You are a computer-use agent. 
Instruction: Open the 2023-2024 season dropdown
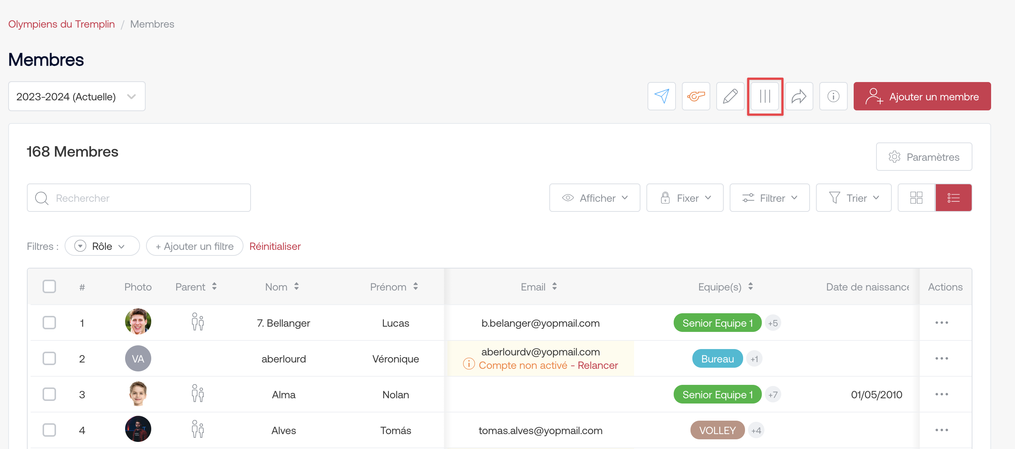pos(77,97)
